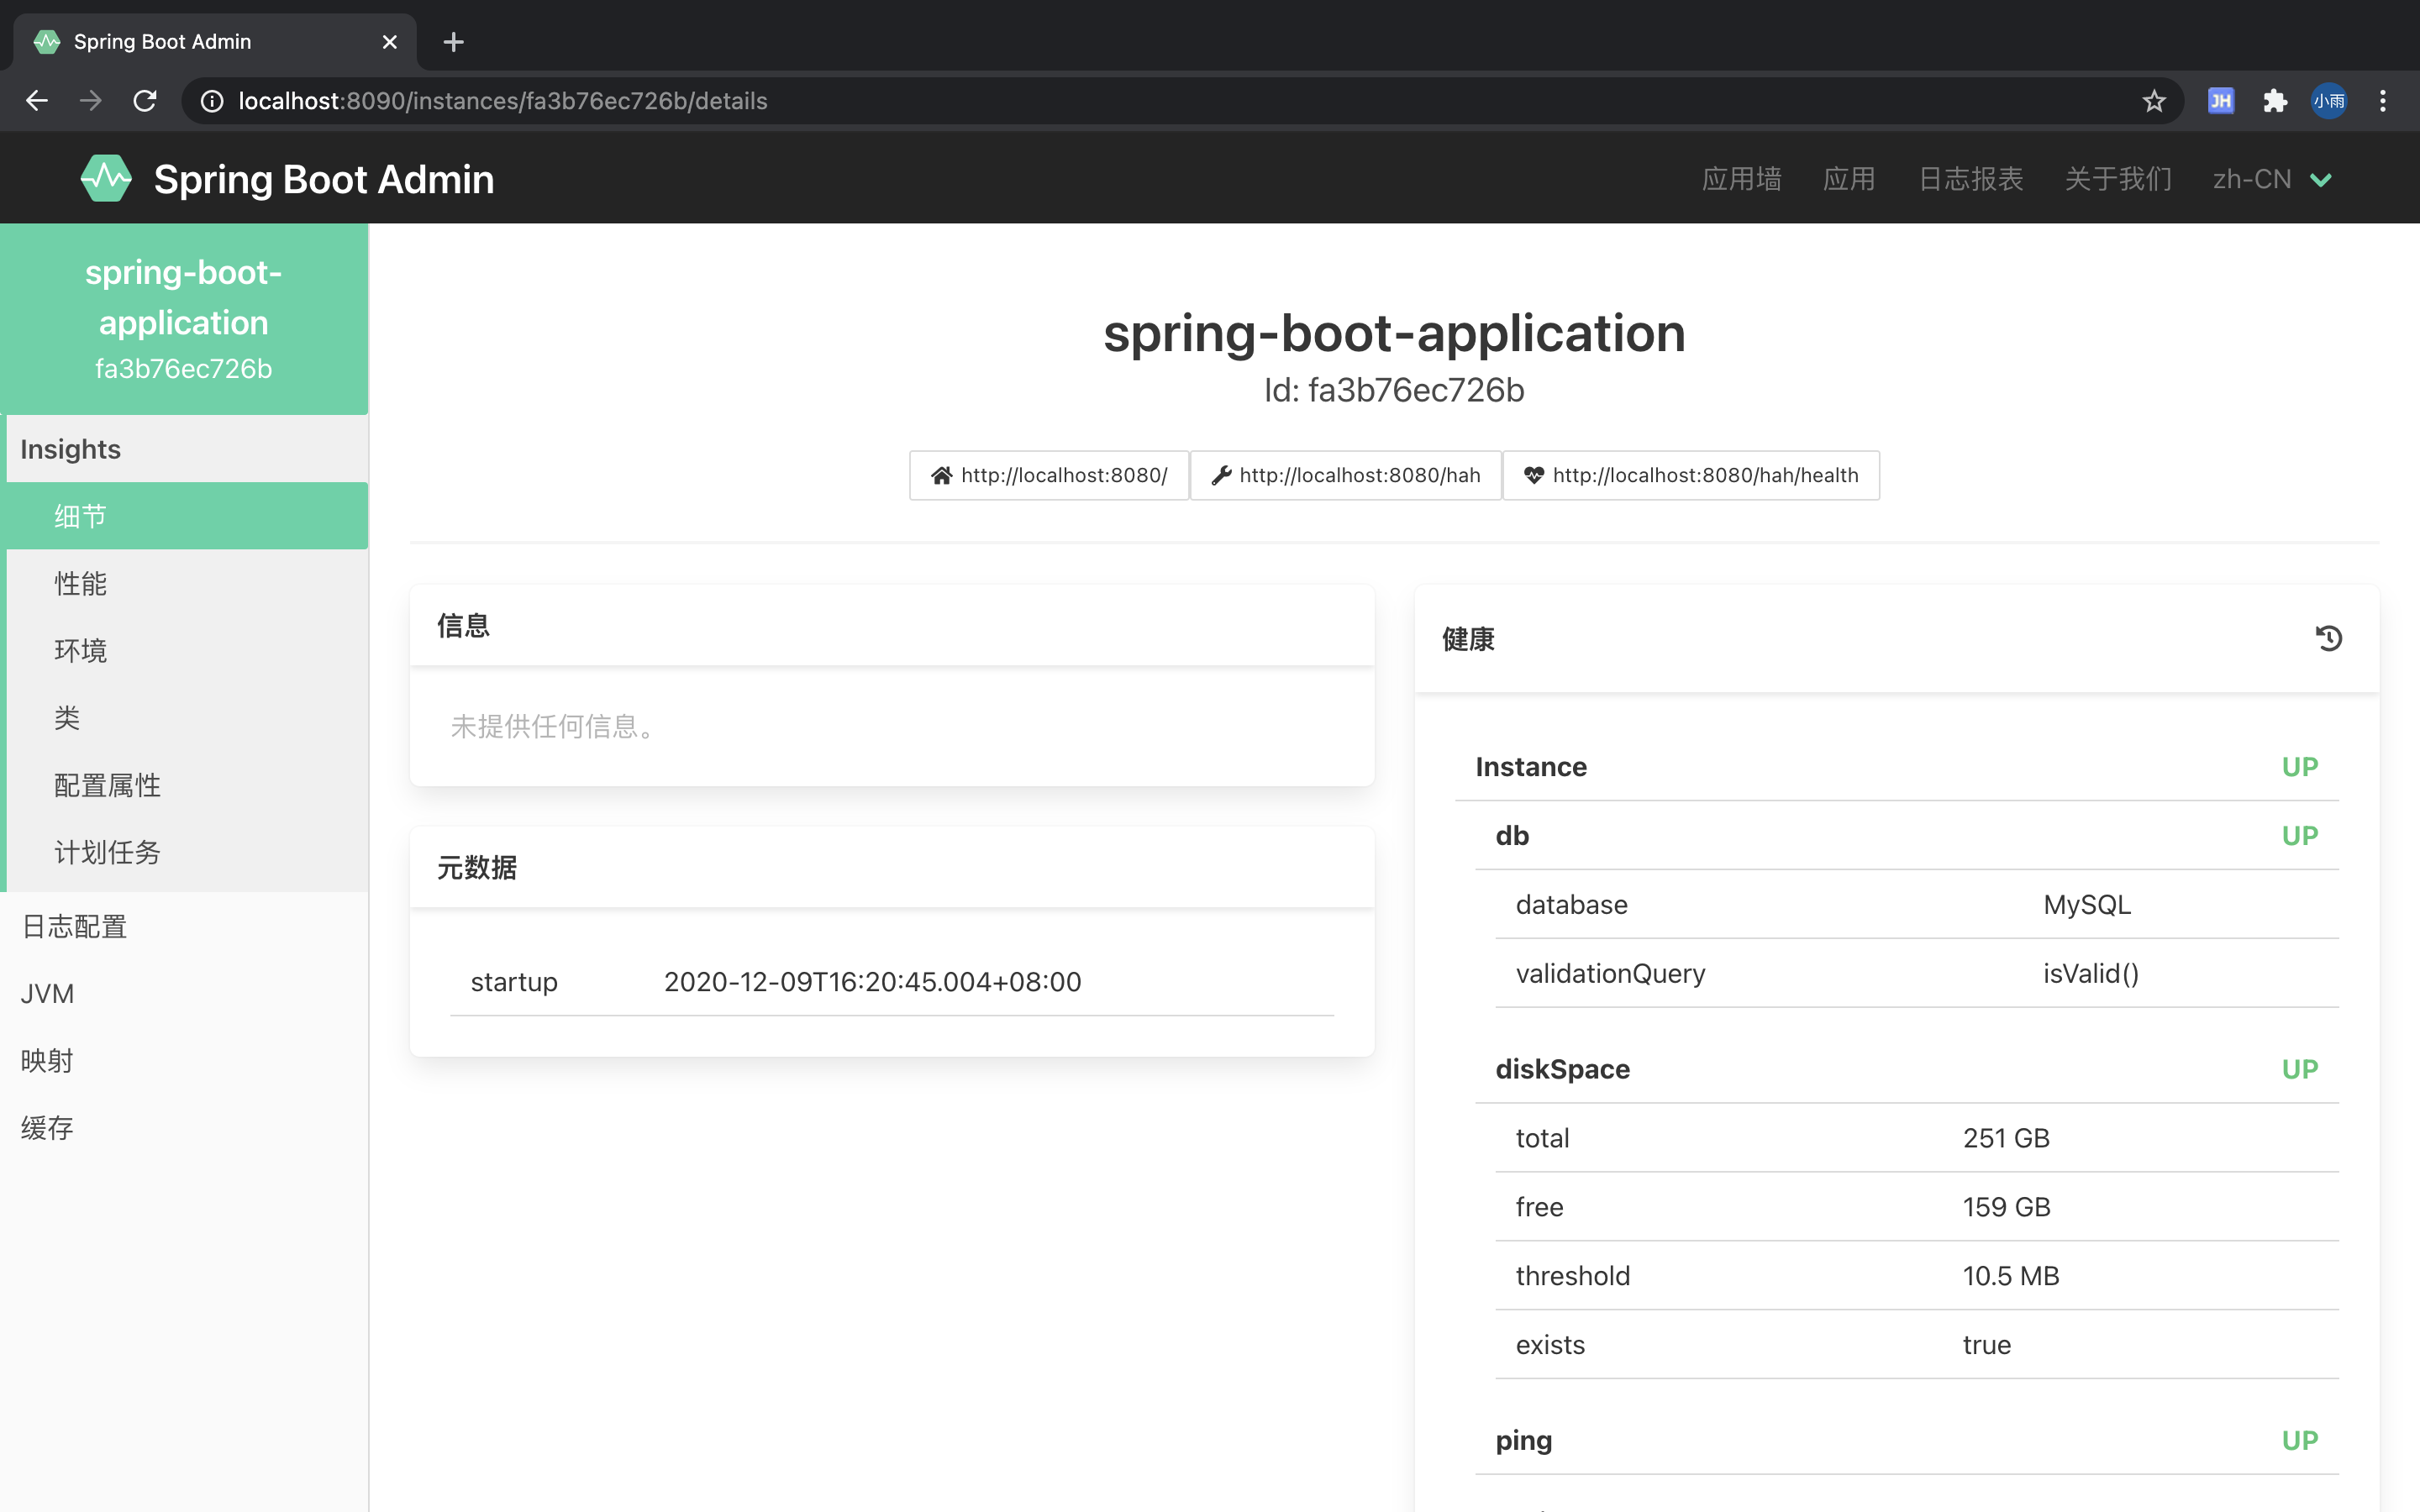The width and height of the screenshot is (2420, 1512).
Task: Close the Spring Boot Admin tab
Action: tap(390, 42)
